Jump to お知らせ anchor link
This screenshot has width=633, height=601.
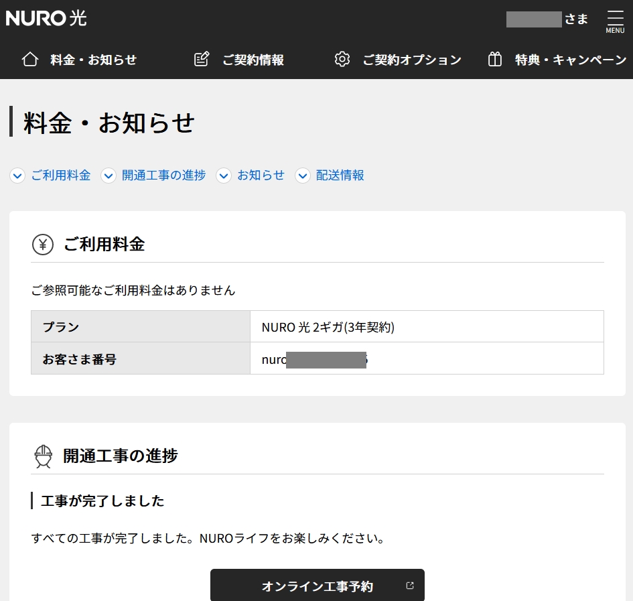pos(261,176)
